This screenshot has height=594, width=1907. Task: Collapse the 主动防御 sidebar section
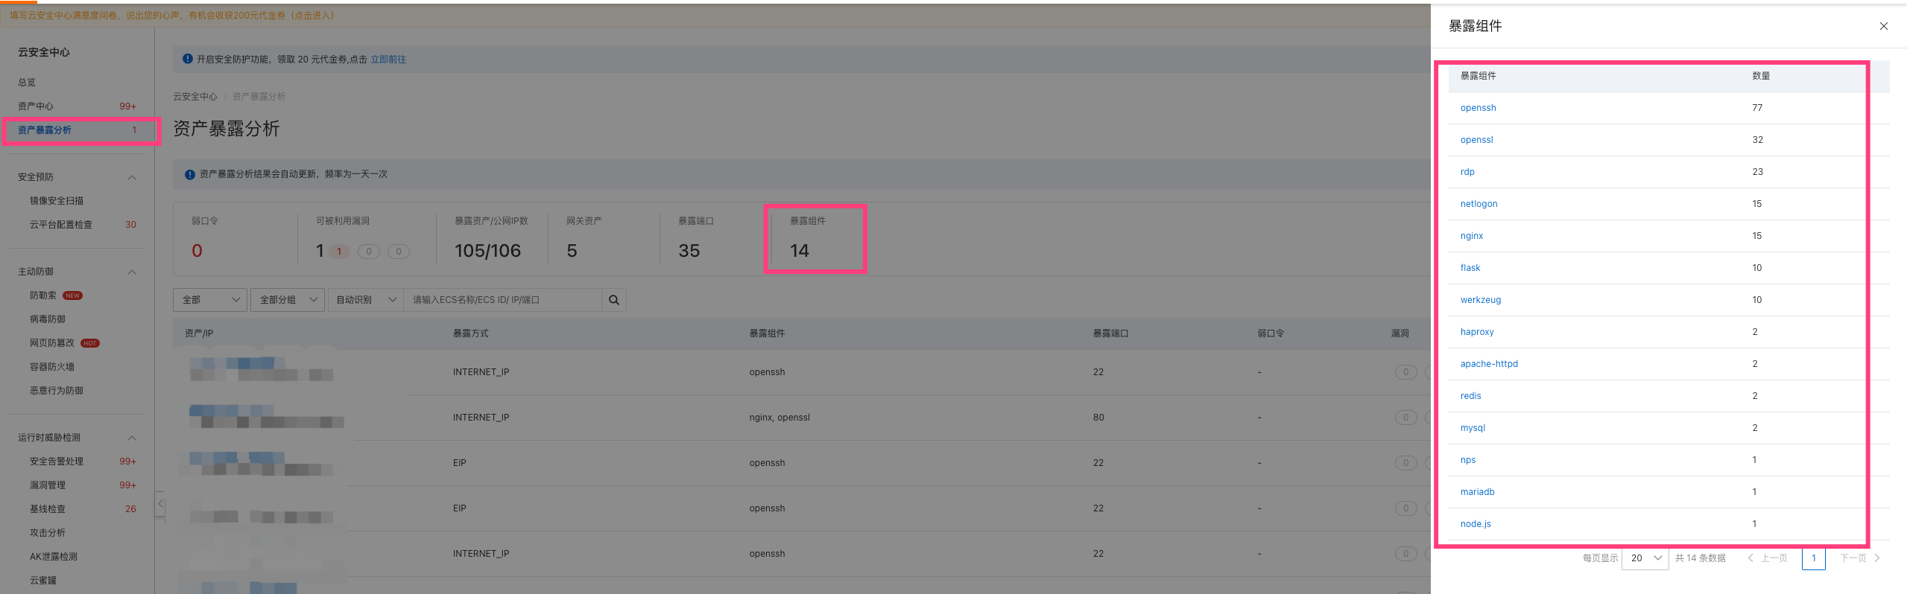click(132, 272)
